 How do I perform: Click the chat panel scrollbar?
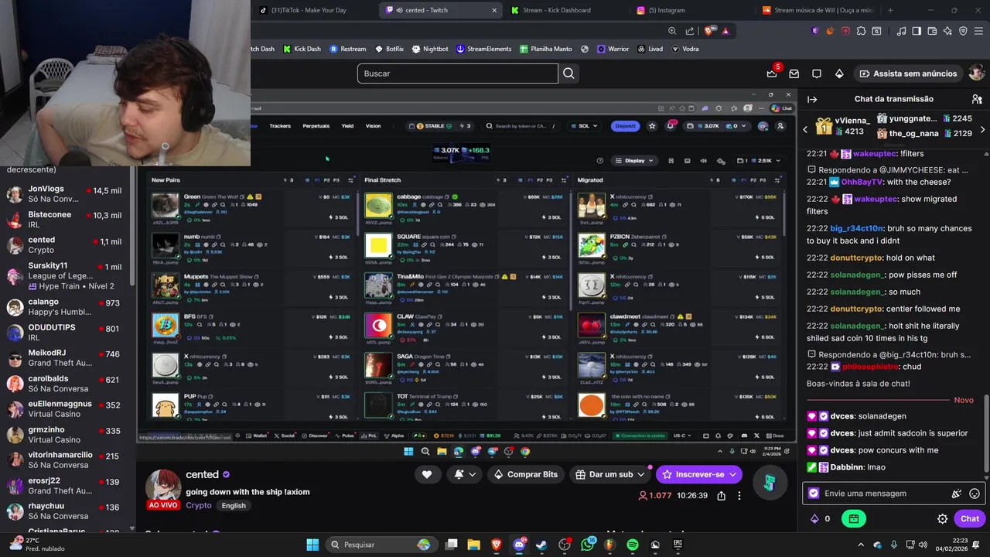987,433
